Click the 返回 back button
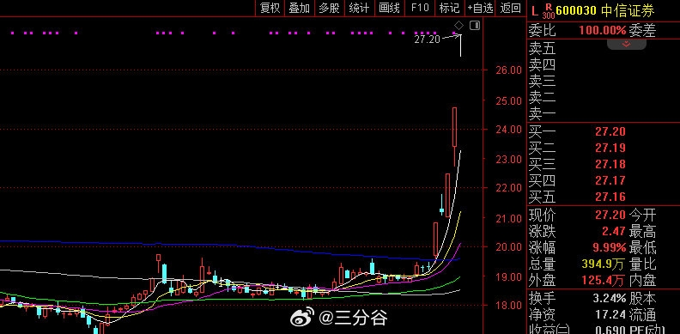The height and width of the screenshot is (334, 680). coord(511,8)
